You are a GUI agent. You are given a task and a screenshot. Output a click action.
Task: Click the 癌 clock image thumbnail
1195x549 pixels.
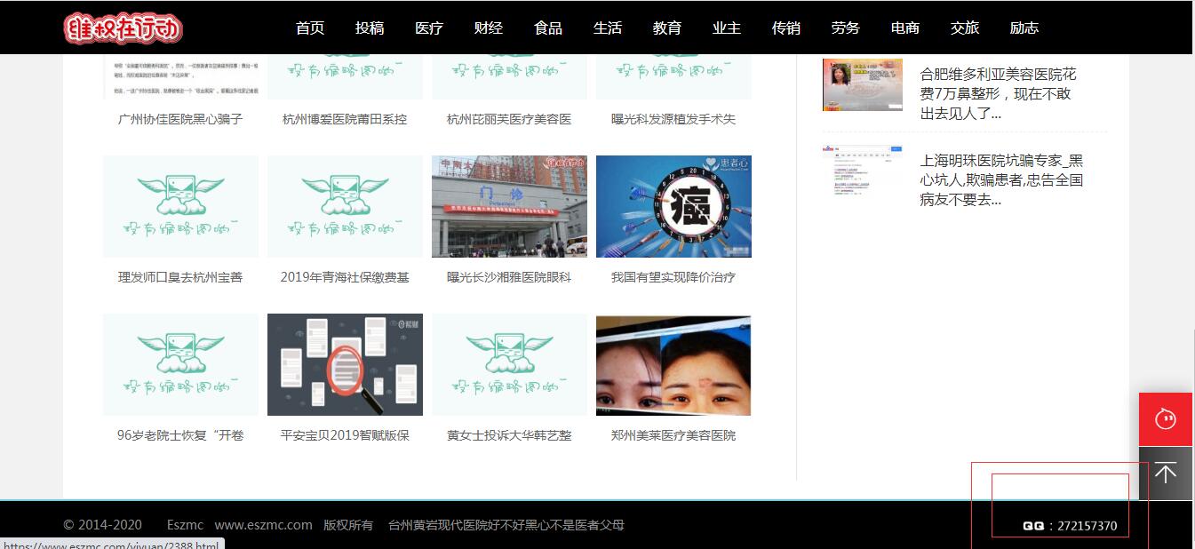coord(673,207)
